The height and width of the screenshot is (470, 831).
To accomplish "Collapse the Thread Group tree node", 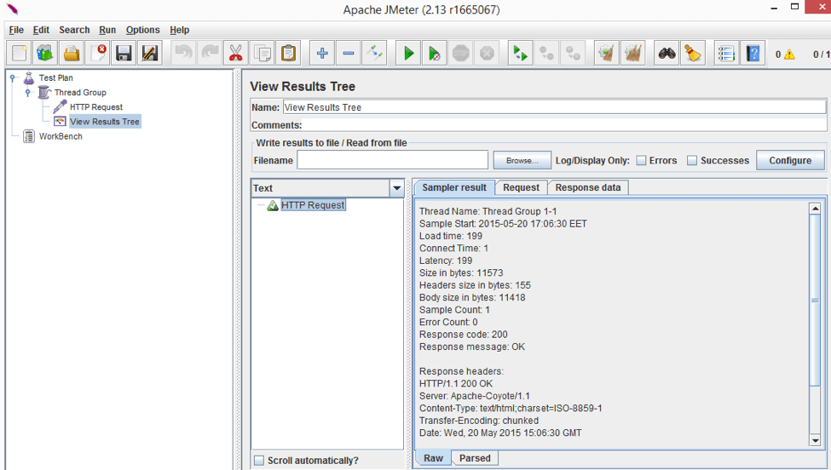I will (28, 92).
